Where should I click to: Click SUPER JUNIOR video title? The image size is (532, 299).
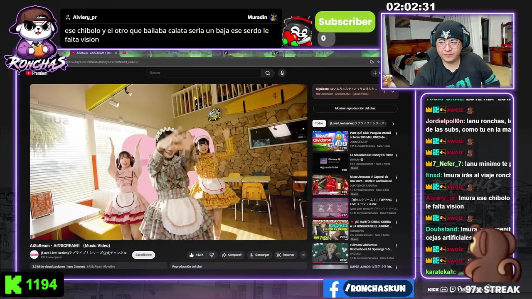click(x=370, y=267)
